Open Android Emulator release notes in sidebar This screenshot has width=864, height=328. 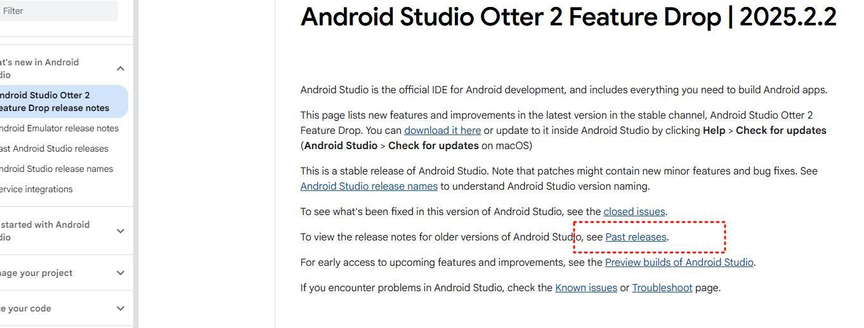pyautogui.click(x=59, y=128)
